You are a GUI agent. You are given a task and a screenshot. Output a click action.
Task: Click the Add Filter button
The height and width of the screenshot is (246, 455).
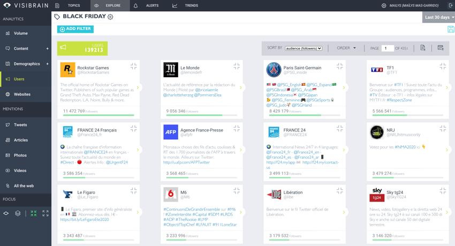(75, 29)
